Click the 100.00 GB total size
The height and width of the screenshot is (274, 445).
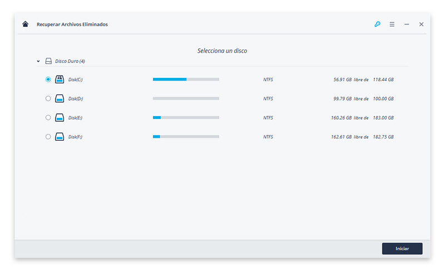[383, 99]
